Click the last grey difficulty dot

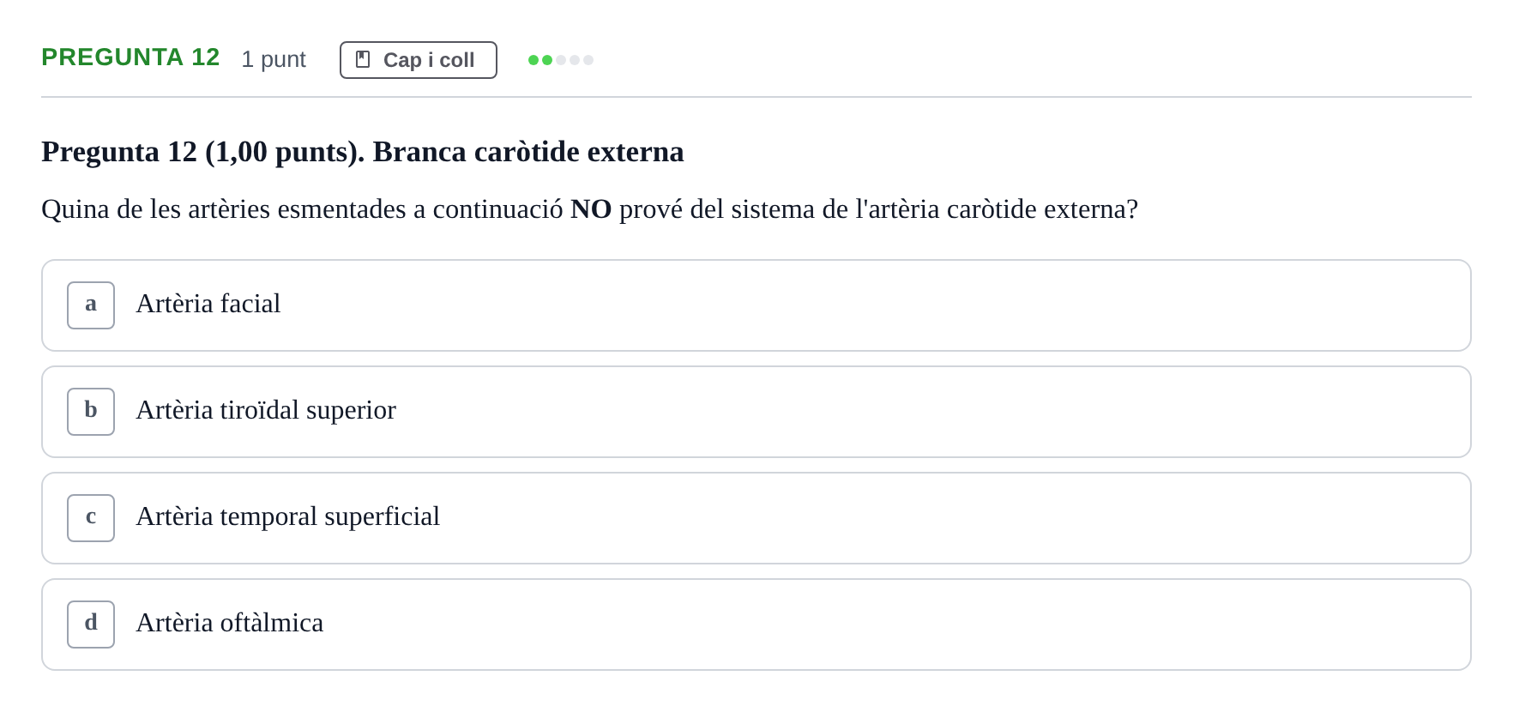[588, 60]
